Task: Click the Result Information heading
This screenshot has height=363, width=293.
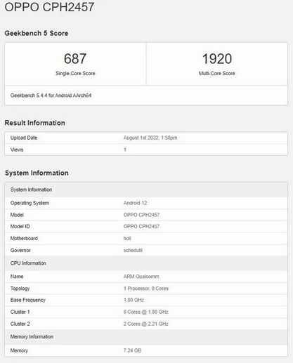Action: (34, 123)
